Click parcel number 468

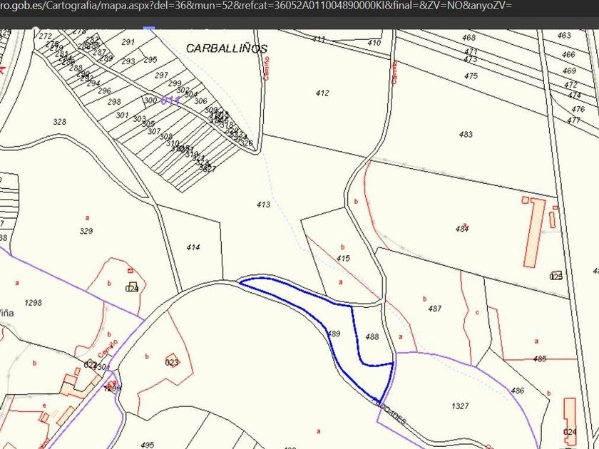(469, 37)
